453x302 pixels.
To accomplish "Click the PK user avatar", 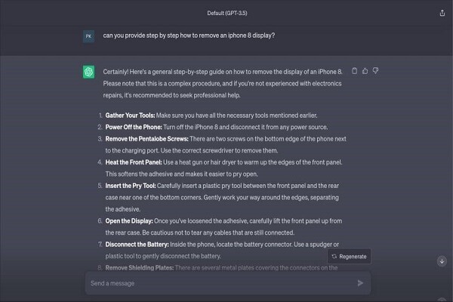I will pyautogui.click(x=88, y=36).
